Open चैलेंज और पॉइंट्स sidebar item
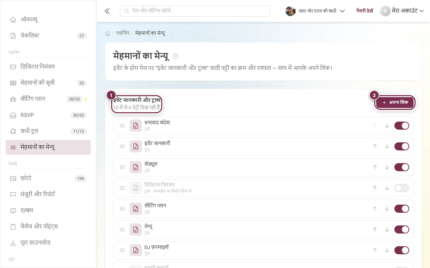This screenshot has height=268, width=430. [48, 227]
